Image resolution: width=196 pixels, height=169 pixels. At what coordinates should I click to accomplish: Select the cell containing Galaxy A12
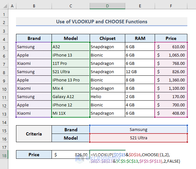point(71,96)
